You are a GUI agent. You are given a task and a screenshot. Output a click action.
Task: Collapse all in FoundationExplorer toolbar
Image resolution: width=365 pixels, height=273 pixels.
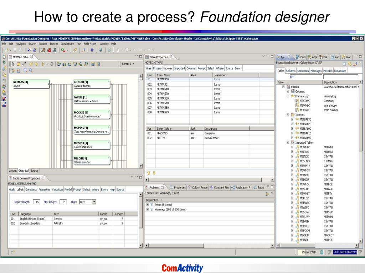[344, 64]
